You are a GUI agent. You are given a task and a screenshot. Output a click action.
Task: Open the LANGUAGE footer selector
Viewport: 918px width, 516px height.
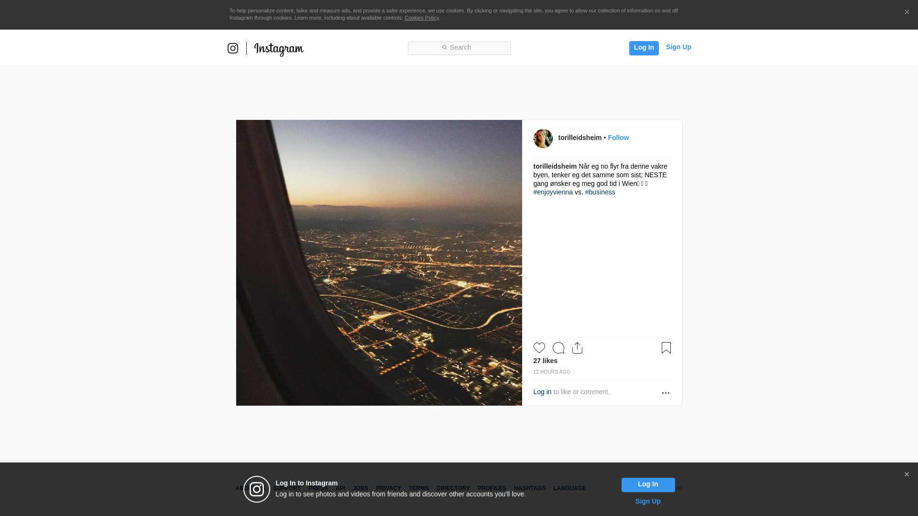[570, 488]
